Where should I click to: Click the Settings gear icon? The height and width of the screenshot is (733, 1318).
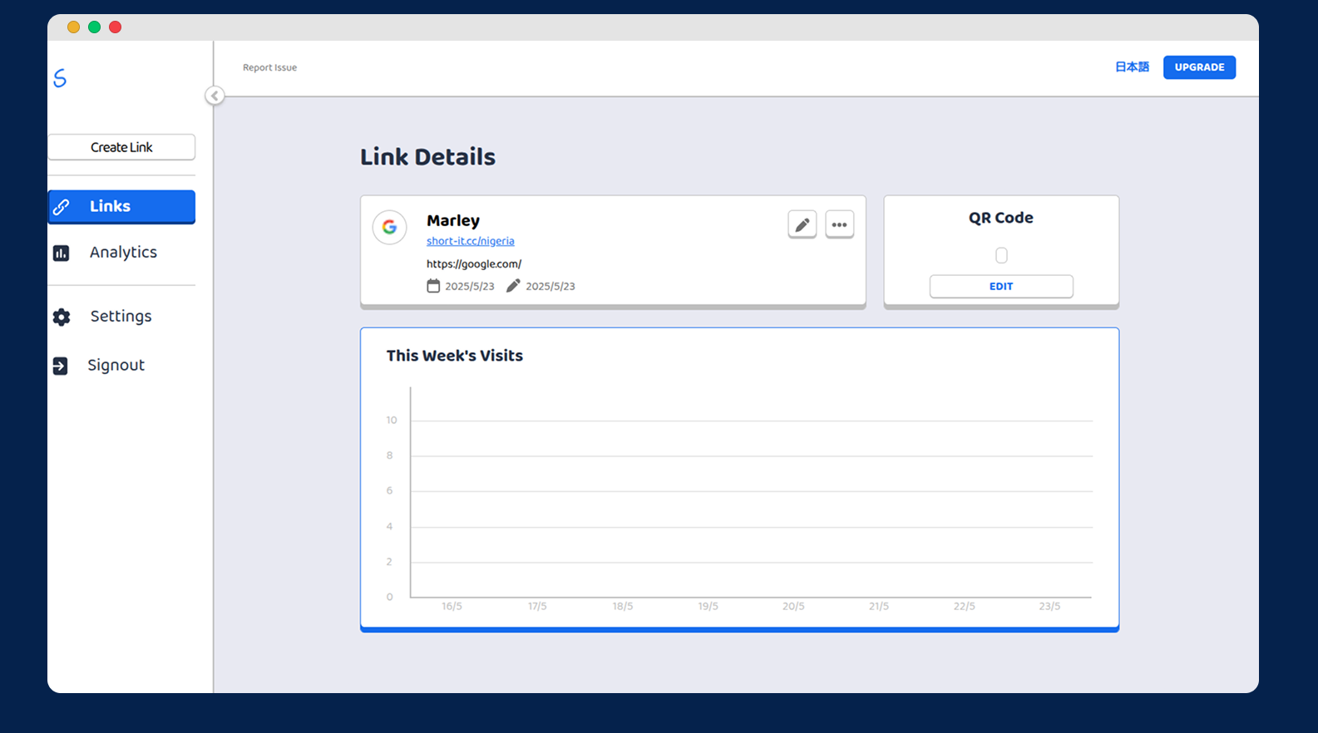tap(62, 317)
